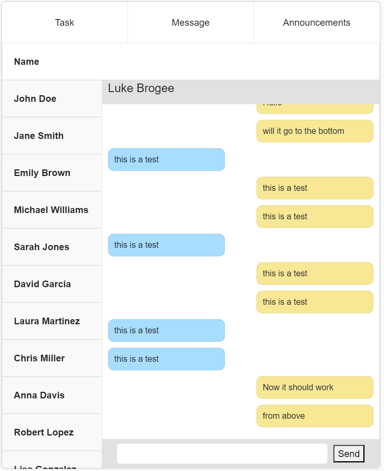Select Chris Miller in the contacts
This screenshot has height=471, width=384.
(39, 358)
